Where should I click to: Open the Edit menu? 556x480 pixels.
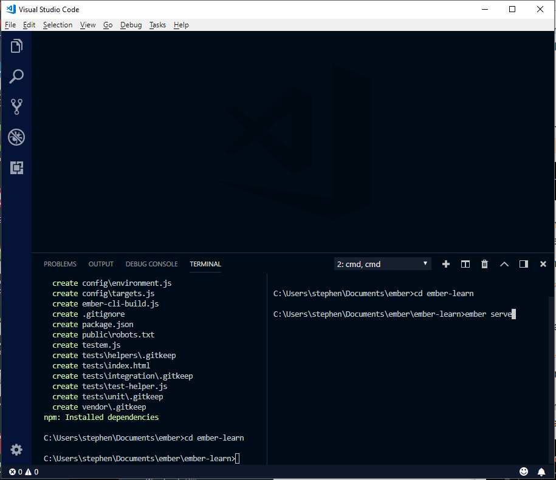tap(29, 25)
